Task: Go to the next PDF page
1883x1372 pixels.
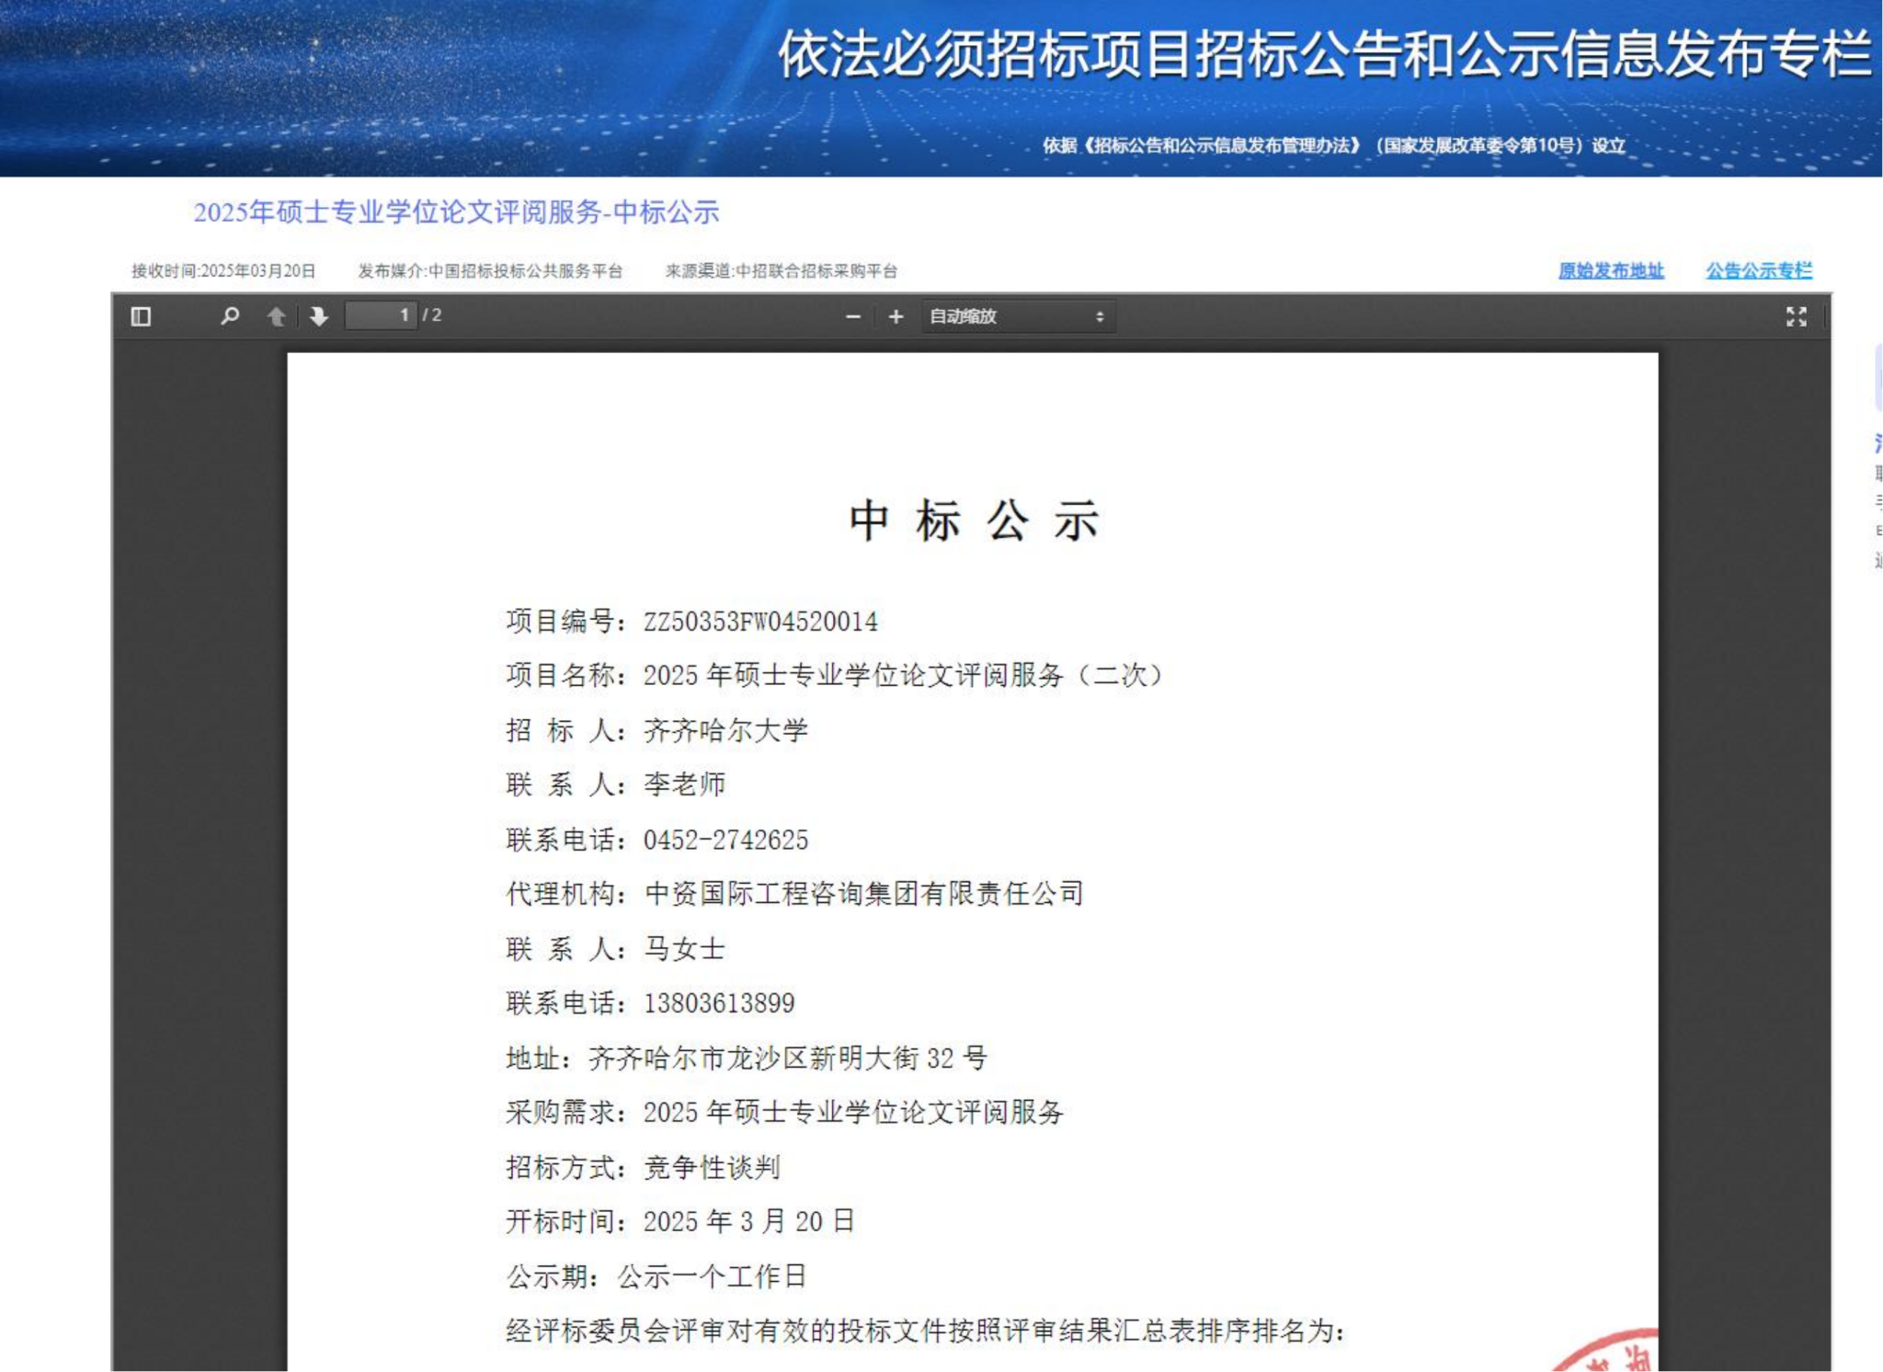Action: point(319,316)
